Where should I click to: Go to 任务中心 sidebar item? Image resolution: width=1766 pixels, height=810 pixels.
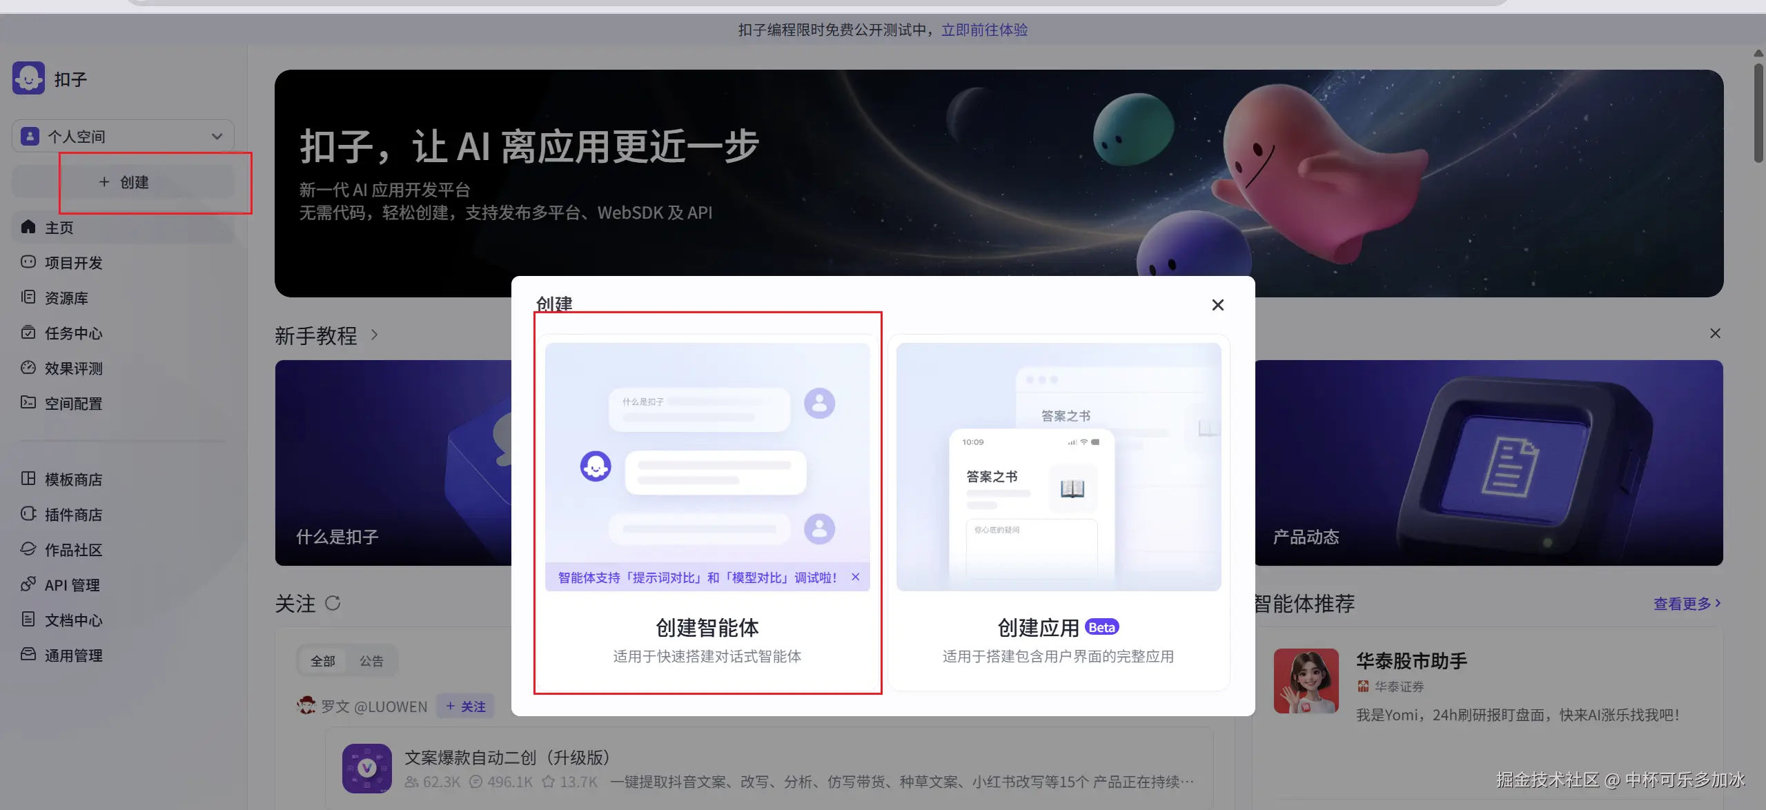coord(72,333)
